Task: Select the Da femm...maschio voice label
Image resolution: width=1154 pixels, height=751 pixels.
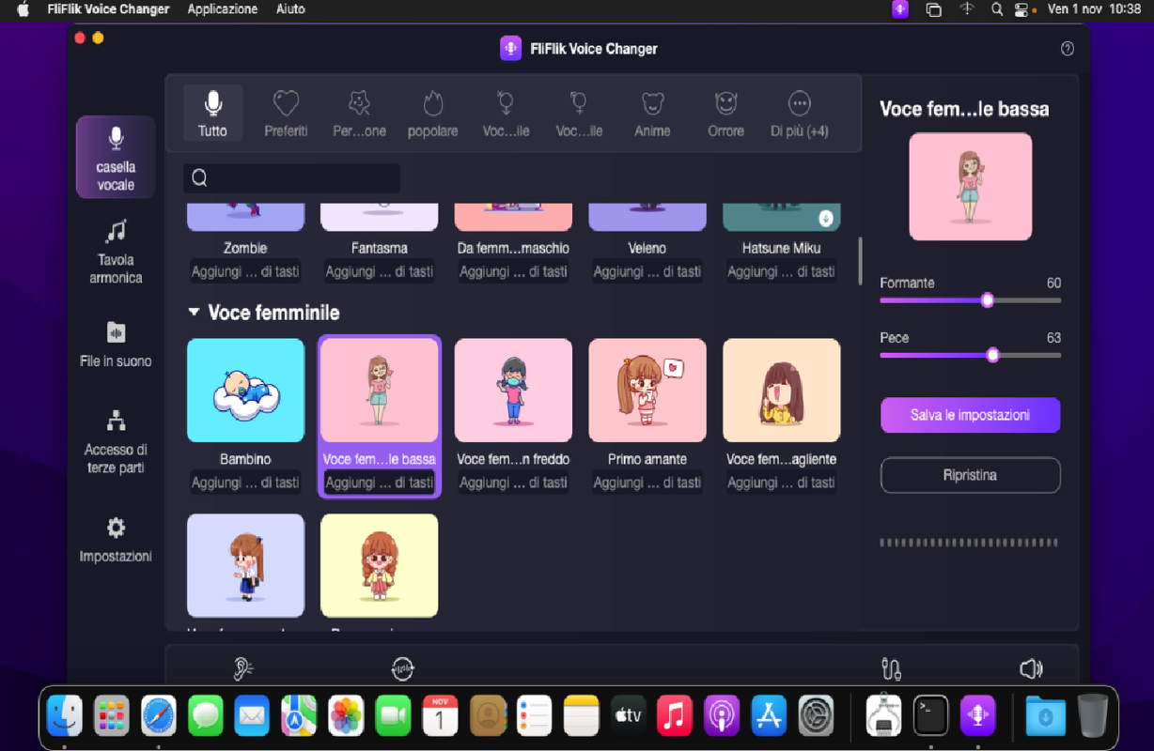Action: tap(513, 248)
